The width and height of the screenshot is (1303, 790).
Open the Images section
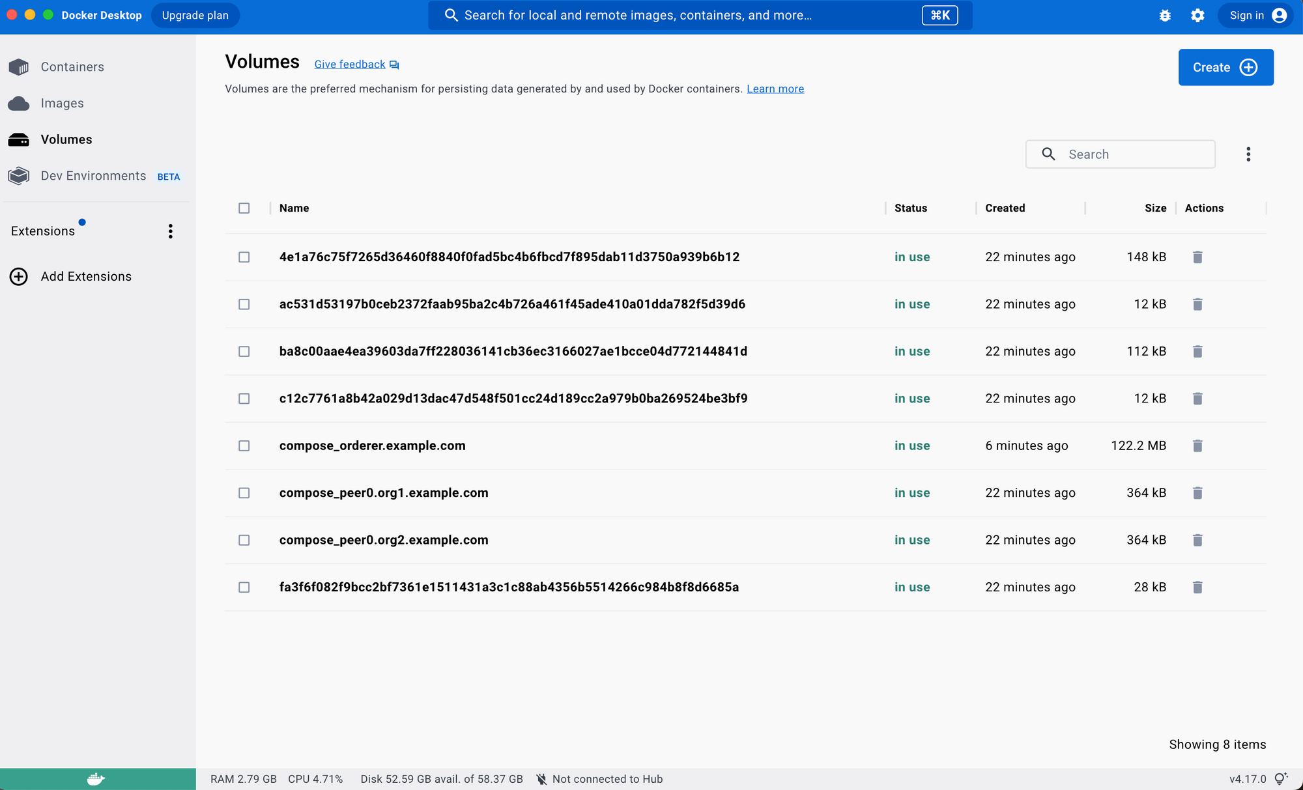pyautogui.click(x=63, y=104)
